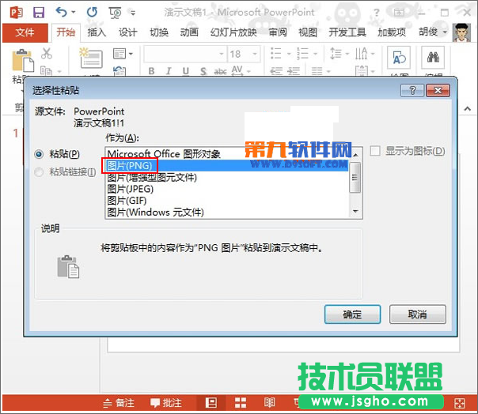
Task: Open the slide Layout dropdown
Action: [123, 54]
